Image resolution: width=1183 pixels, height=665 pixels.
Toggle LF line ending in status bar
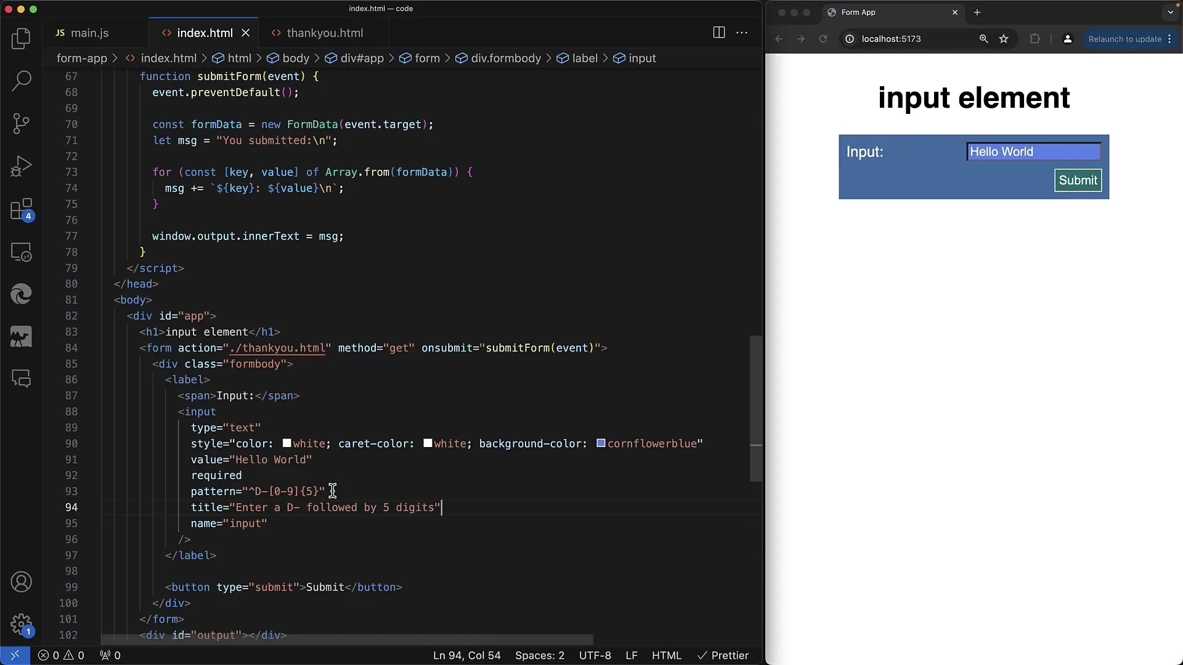632,655
